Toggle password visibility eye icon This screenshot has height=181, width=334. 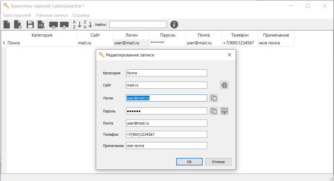pos(224,111)
